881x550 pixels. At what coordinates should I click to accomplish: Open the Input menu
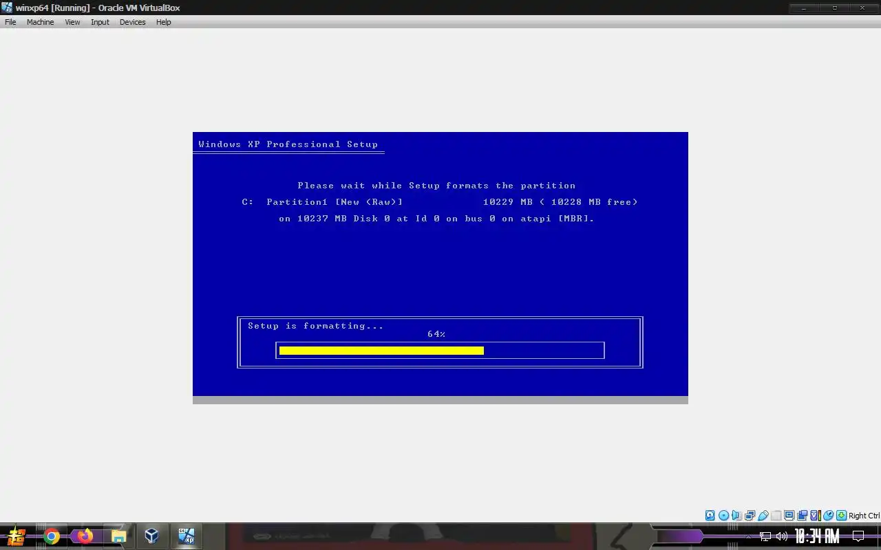click(100, 22)
